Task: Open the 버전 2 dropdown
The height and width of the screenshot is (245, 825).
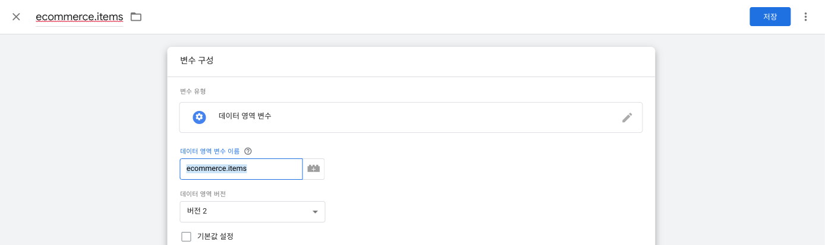Action: [x=252, y=212]
